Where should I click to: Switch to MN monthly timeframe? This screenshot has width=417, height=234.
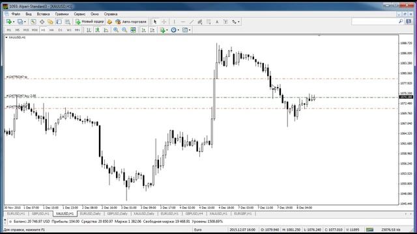point(78,30)
